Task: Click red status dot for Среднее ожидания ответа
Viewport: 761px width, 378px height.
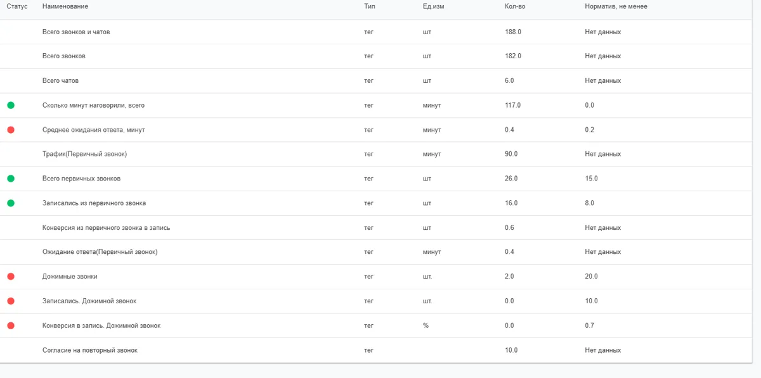Action: (x=11, y=130)
